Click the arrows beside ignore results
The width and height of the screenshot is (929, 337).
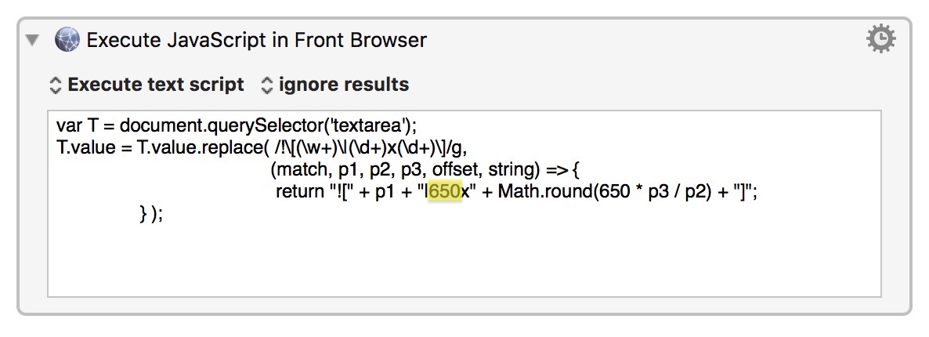click(267, 84)
